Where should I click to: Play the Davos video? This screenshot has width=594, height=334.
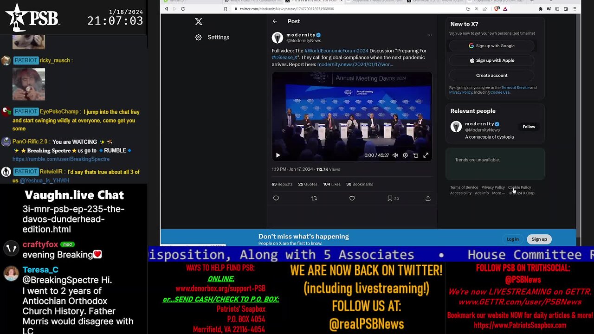[x=278, y=155]
